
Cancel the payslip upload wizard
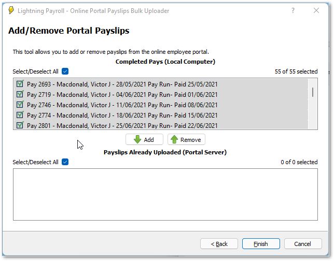click(x=302, y=244)
